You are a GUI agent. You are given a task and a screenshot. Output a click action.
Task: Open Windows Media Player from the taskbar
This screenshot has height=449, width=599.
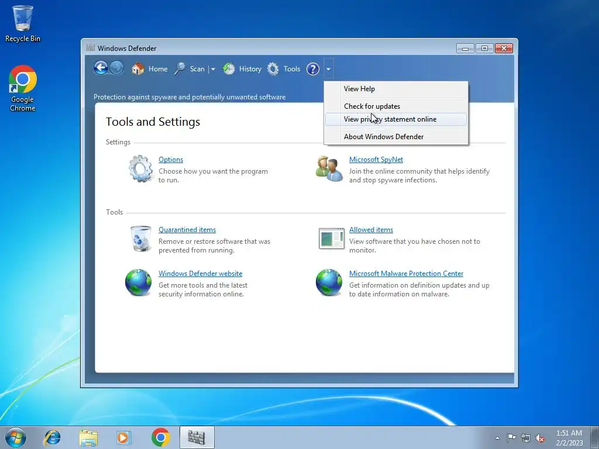tap(124, 437)
